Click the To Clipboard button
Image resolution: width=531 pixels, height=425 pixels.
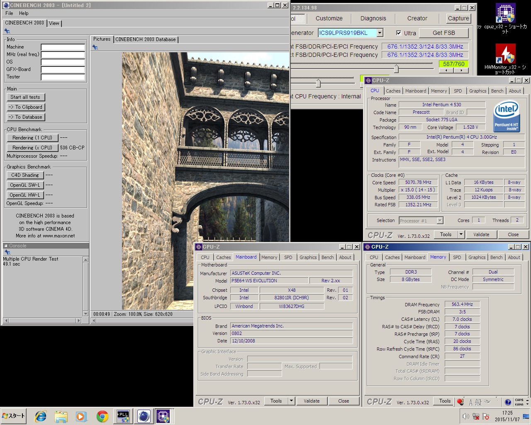pos(25,107)
